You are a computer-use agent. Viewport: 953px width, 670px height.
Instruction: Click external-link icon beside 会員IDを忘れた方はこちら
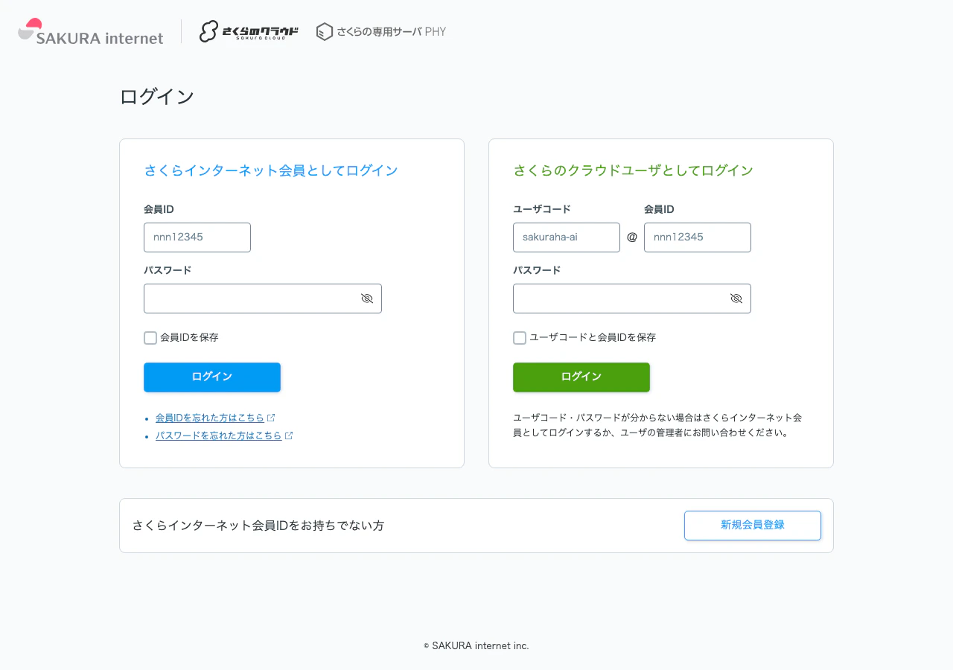tap(271, 418)
